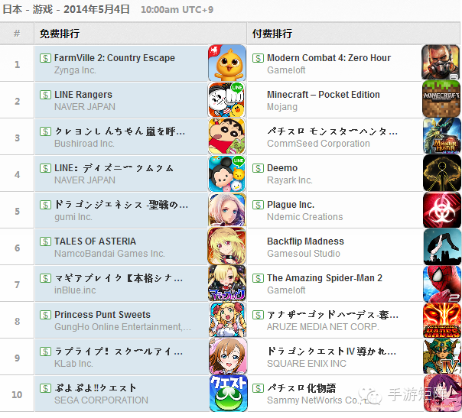Screen dimensions: 462x418
Task: Open the TALES OF ASTERIA title link
Action: pyautogui.click(x=95, y=241)
